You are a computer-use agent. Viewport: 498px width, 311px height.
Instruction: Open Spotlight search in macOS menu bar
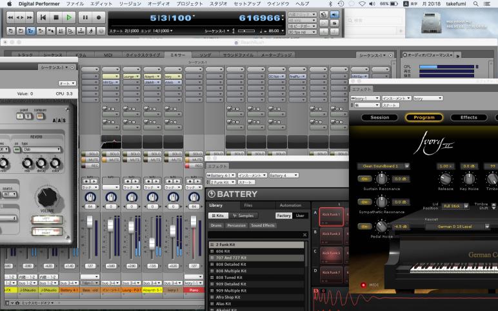[x=475, y=4]
